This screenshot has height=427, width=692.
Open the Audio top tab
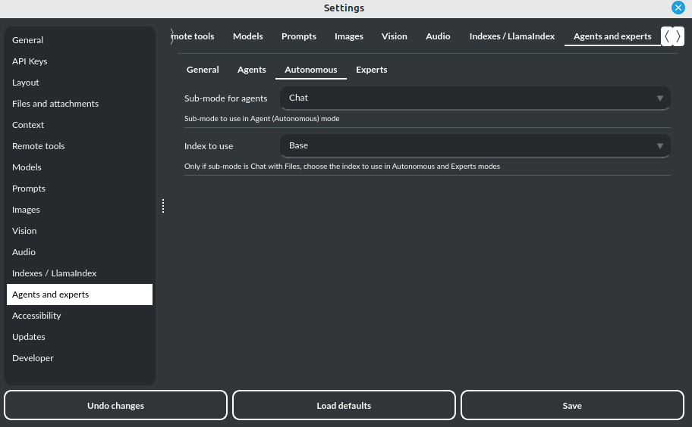point(438,36)
